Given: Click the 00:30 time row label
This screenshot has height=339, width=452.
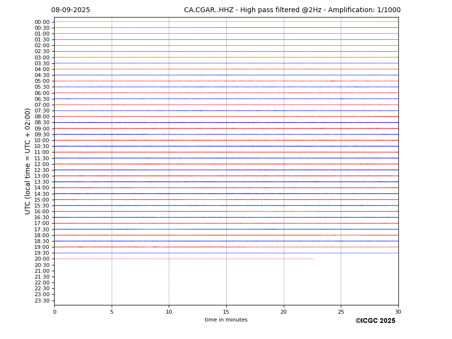Looking at the screenshot, I should tap(42, 28).
